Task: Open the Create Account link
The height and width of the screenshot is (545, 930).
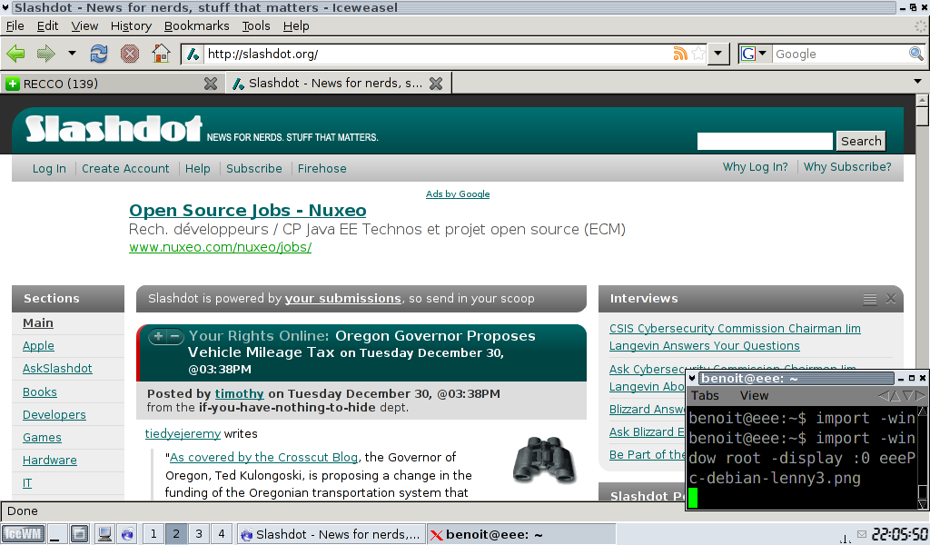Action: point(125,168)
